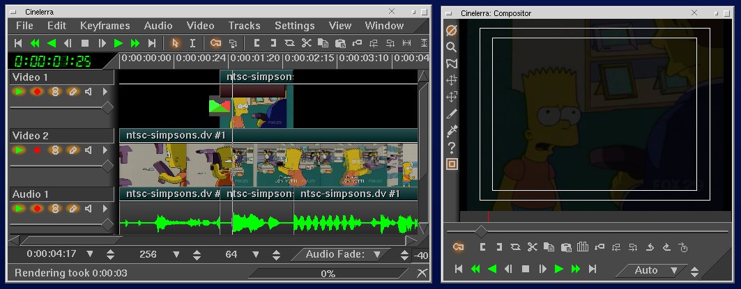The image size is (741, 289).
Task: Activate the mask editing tool in Compositor
Action: pos(452,64)
